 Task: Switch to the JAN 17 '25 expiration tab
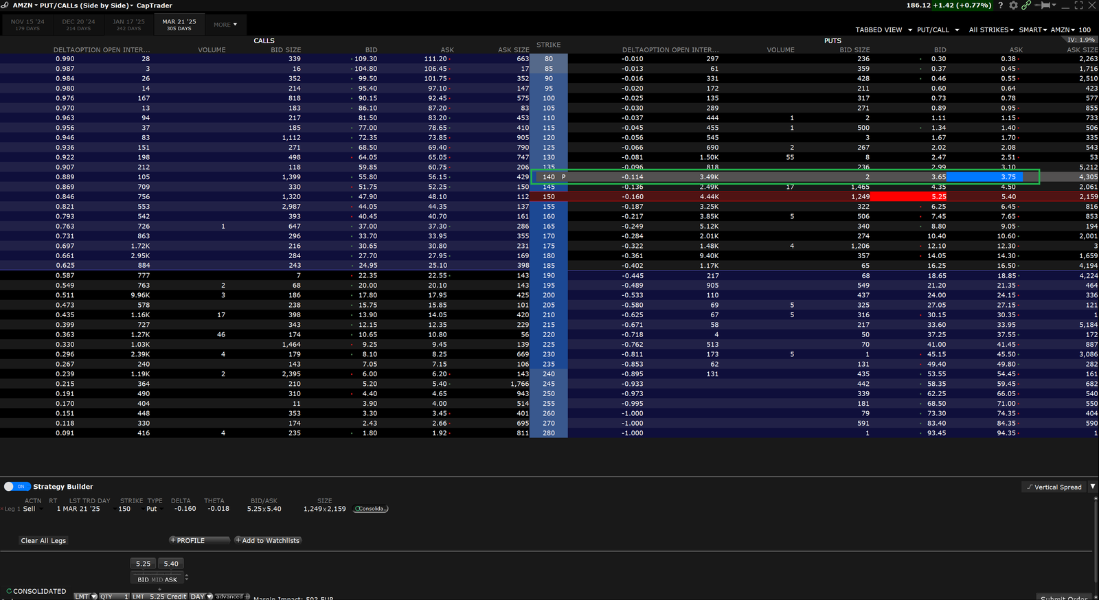pos(128,25)
